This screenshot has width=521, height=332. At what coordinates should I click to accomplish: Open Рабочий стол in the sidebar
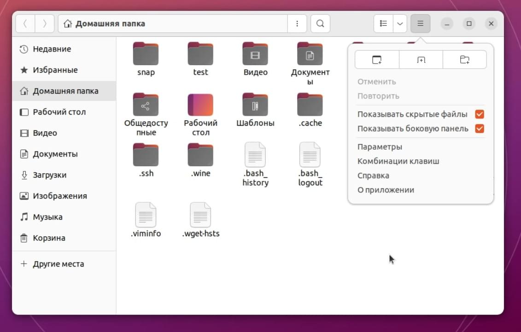[64, 112]
